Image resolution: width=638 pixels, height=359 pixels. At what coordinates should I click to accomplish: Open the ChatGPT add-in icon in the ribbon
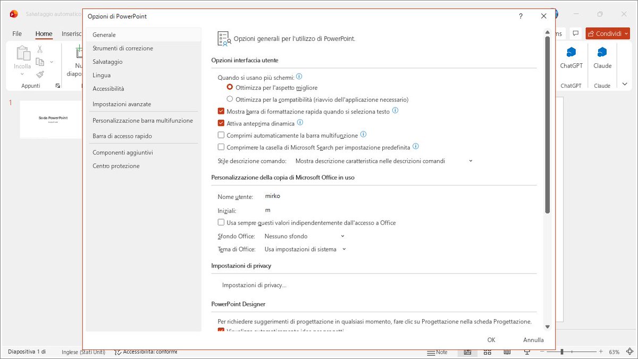click(x=571, y=52)
